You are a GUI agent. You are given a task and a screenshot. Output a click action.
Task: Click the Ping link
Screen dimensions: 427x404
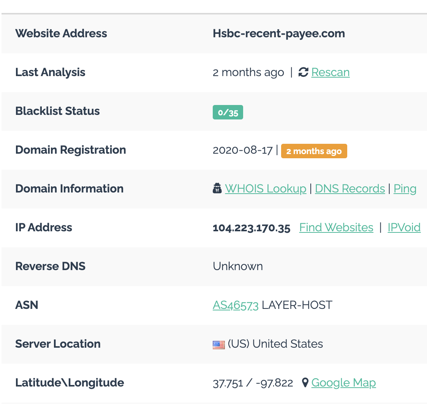coord(405,189)
